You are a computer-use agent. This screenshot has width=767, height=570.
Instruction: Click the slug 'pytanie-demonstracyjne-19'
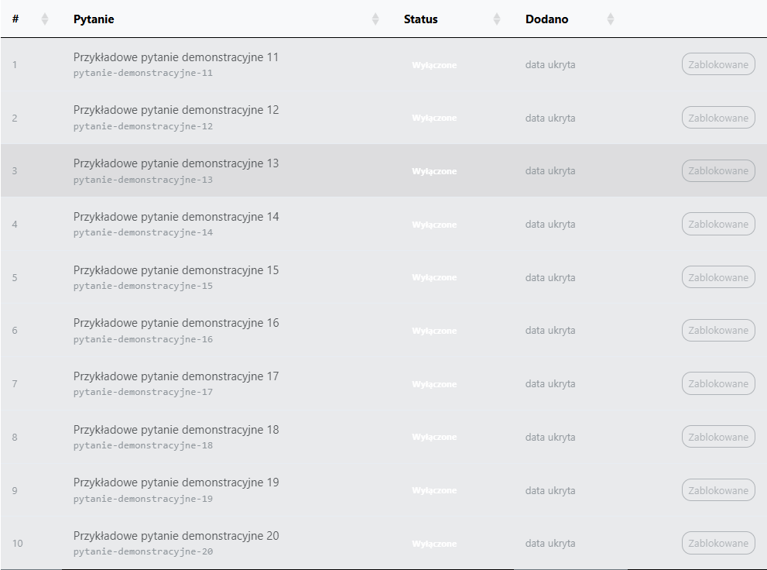[143, 499]
